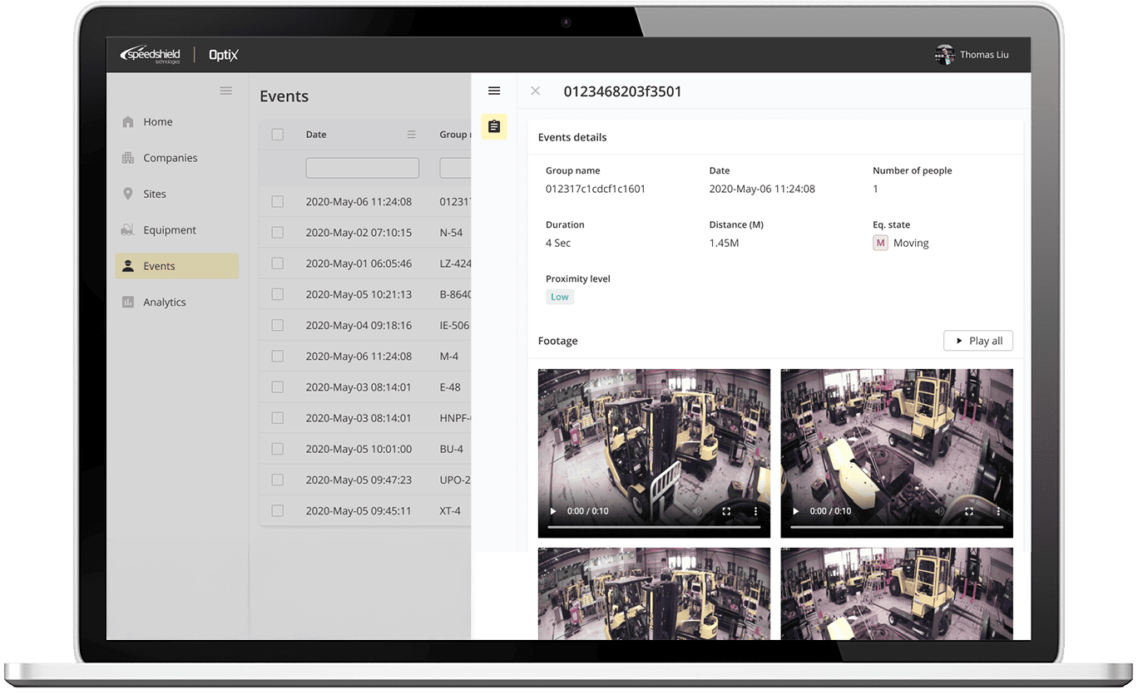The width and height of the screenshot is (1138, 694).
Task: Select checkbox for 2020-May-05 09:45:11 event
Action: click(278, 510)
